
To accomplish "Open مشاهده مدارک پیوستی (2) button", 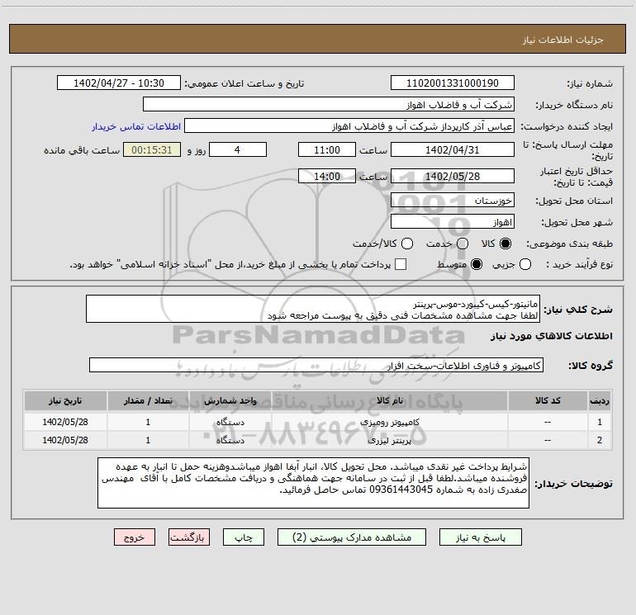I will [x=352, y=537].
